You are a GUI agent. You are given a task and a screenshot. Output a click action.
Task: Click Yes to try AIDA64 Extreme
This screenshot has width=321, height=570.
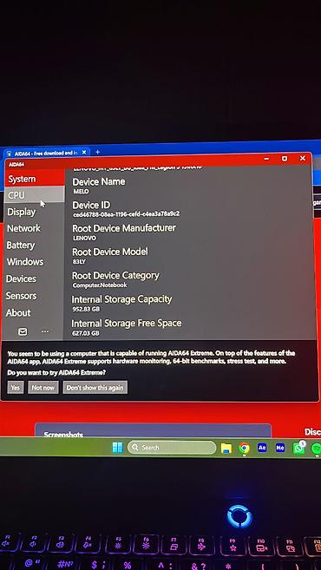(16, 388)
